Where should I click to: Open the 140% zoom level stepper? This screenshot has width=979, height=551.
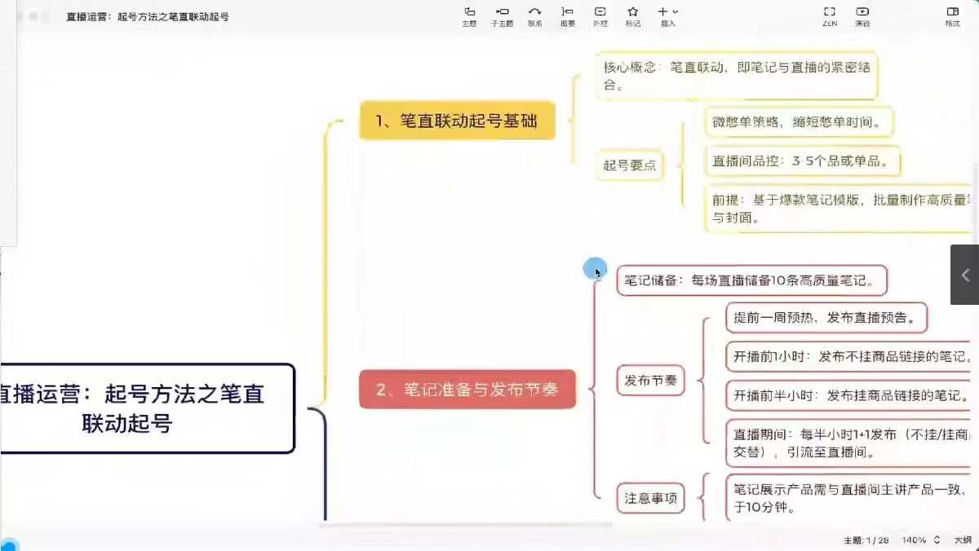(x=936, y=540)
